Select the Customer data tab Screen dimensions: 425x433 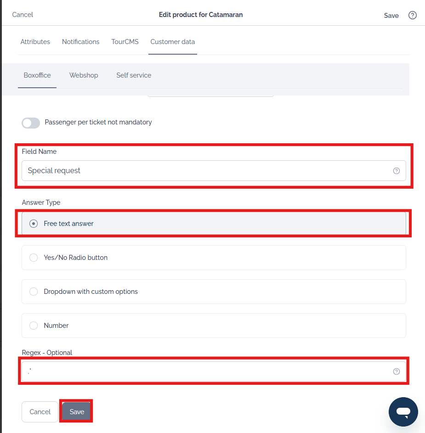pos(172,42)
